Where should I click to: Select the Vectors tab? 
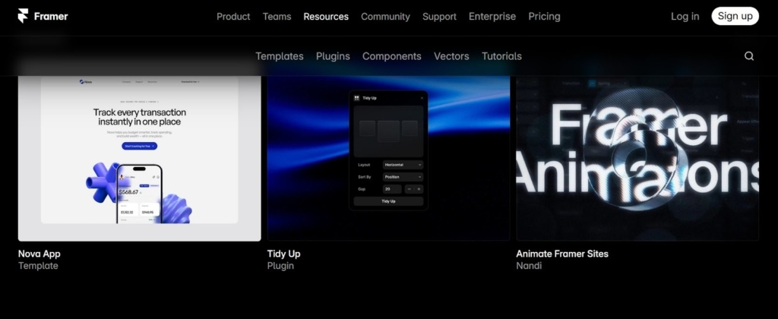[451, 56]
